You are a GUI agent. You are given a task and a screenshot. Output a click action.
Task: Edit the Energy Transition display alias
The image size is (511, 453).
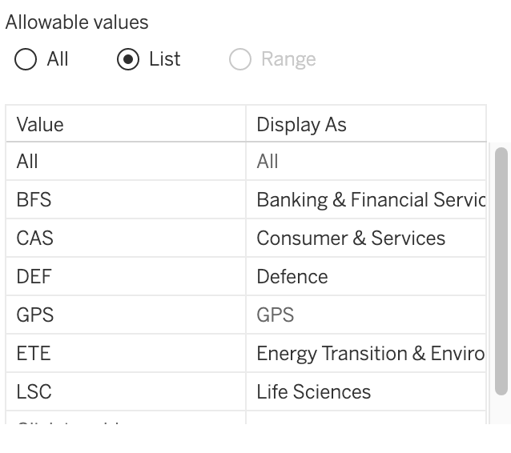[x=365, y=354]
